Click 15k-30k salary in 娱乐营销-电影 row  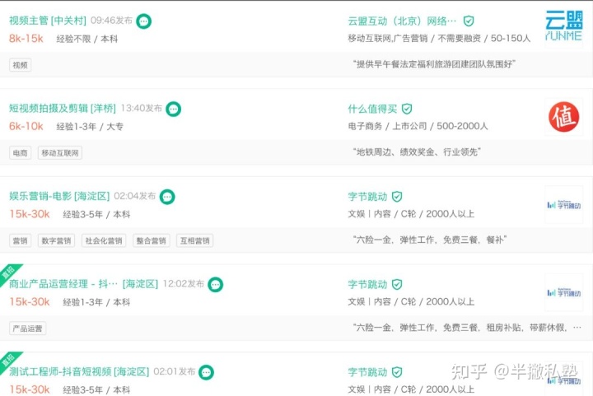30,214
